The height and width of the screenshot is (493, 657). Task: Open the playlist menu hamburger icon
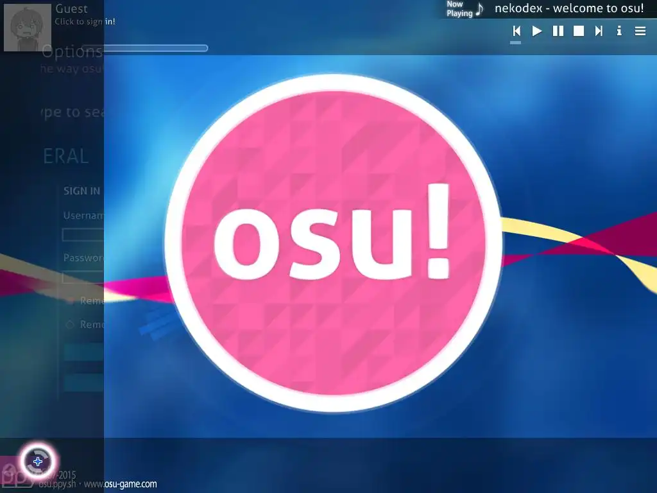click(x=640, y=31)
